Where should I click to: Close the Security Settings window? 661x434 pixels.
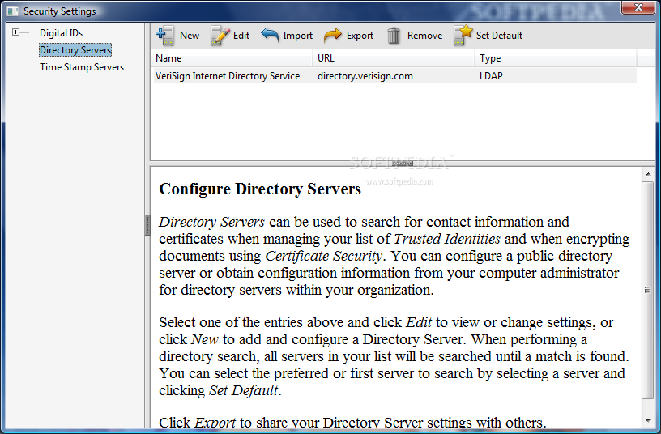[x=638, y=7]
